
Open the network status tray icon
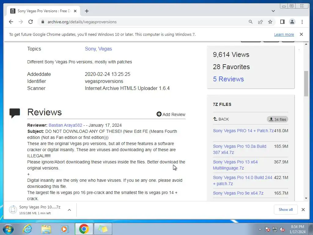[x=275, y=229]
